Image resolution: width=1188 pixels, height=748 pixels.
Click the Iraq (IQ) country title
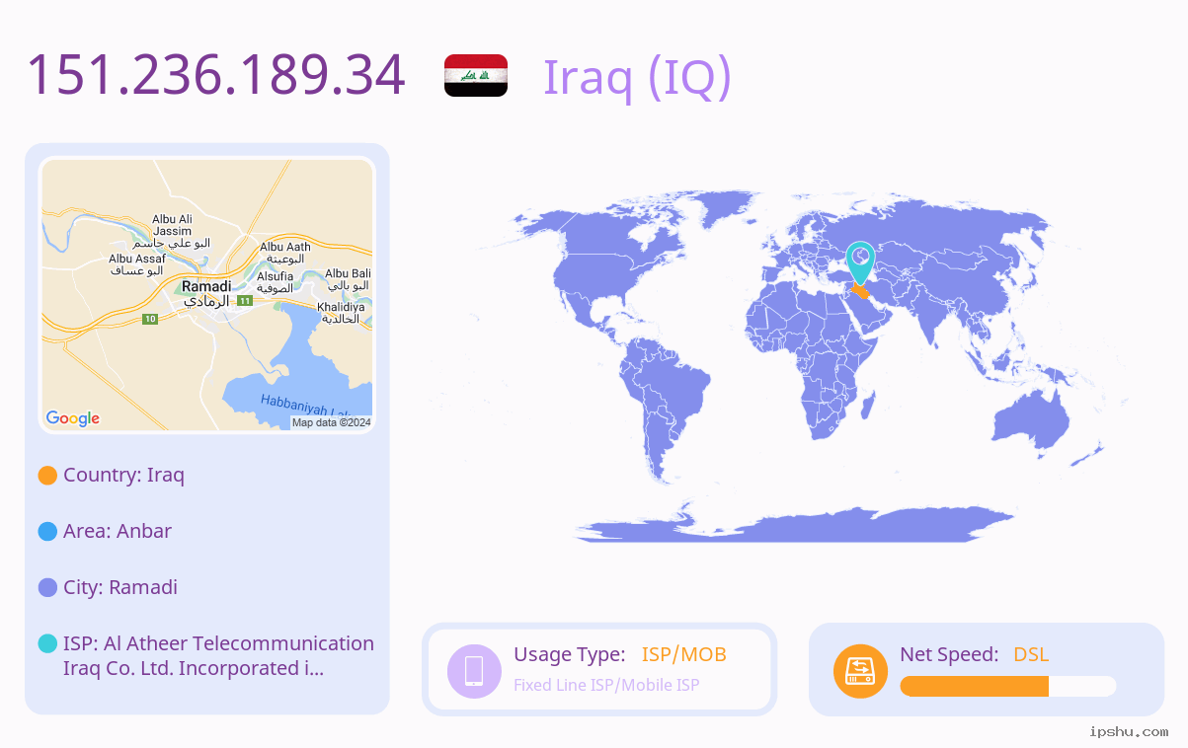pos(637,77)
